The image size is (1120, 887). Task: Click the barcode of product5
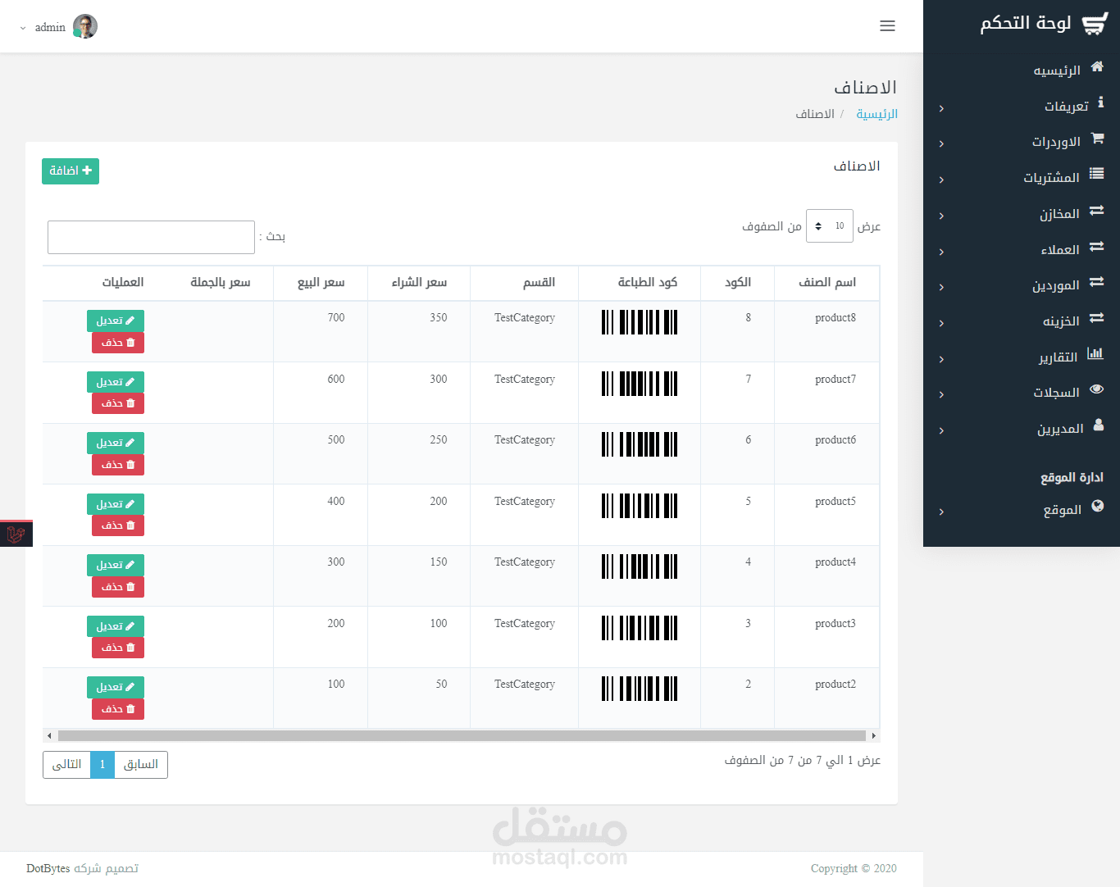click(x=640, y=506)
